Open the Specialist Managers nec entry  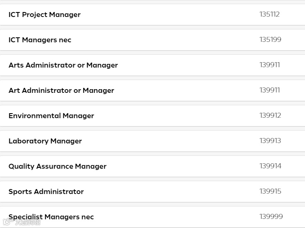(x=51, y=217)
